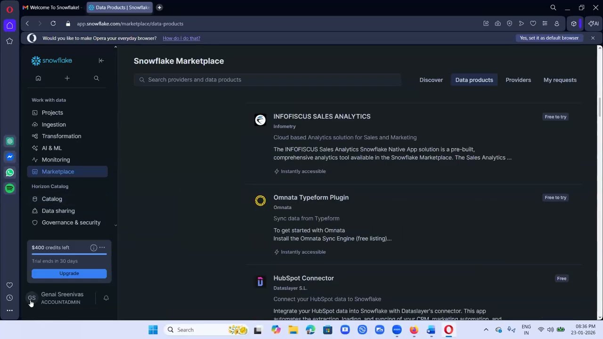Switch to the Data products tab
The height and width of the screenshot is (339, 603).
[474, 80]
